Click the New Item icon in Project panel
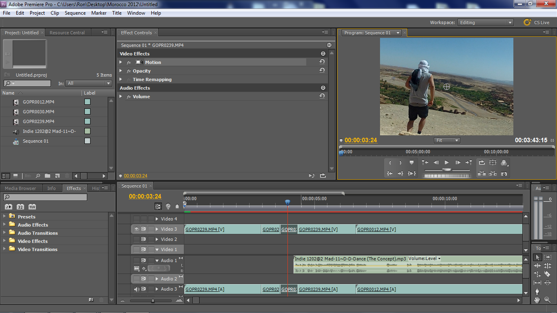 [57, 176]
